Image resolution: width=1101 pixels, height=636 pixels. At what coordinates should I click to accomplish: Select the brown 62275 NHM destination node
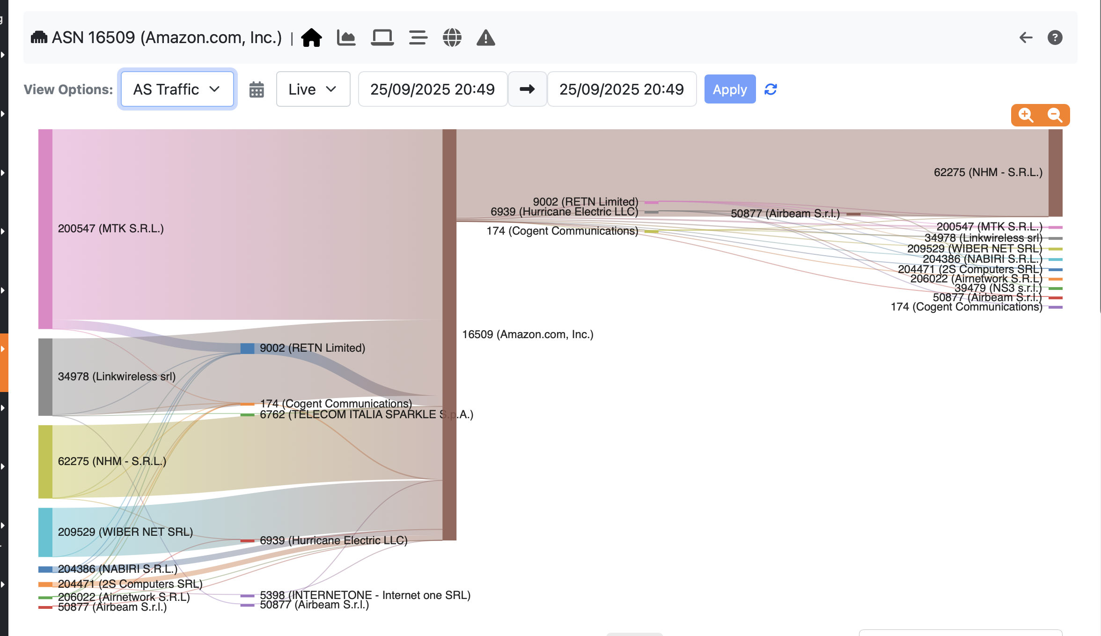pos(1056,173)
